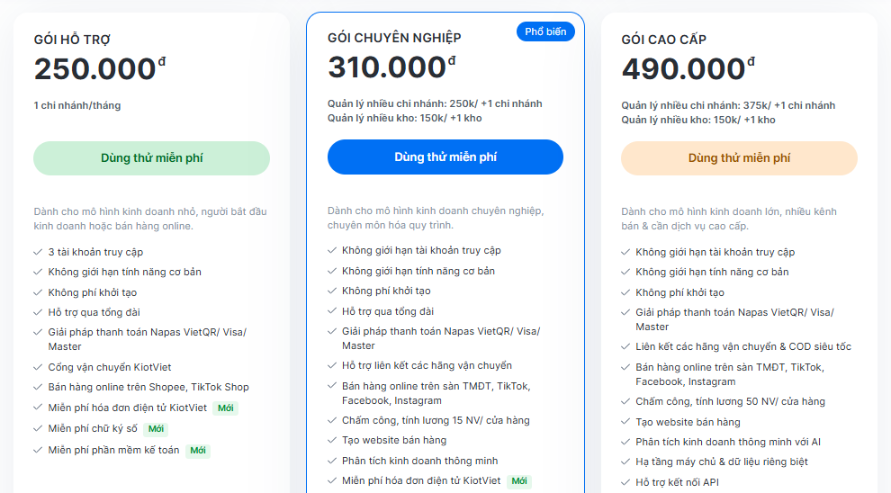Click the "Phổ biến" badge
The height and width of the screenshot is (493, 891).
point(545,32)
